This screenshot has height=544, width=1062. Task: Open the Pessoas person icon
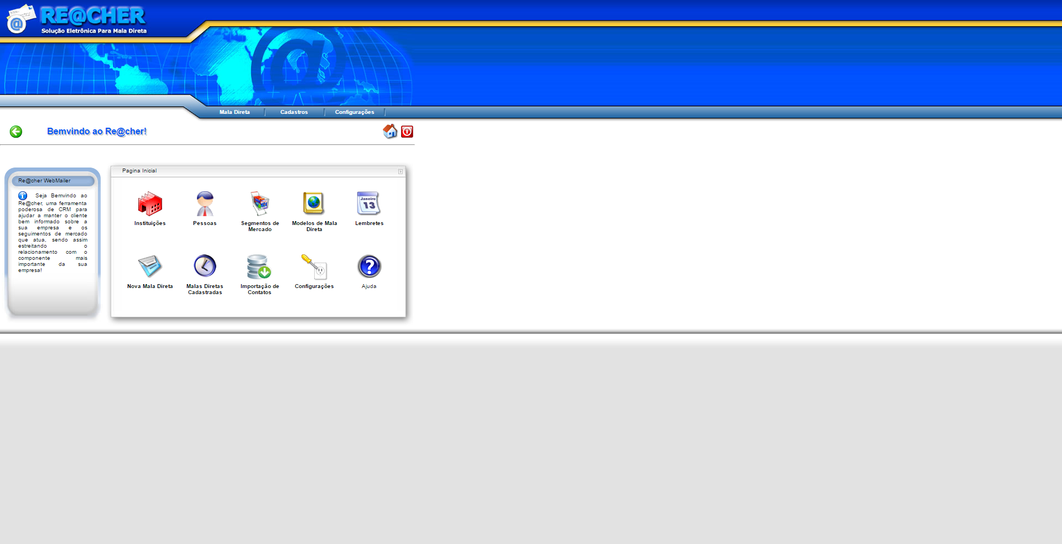coord(205,204)
